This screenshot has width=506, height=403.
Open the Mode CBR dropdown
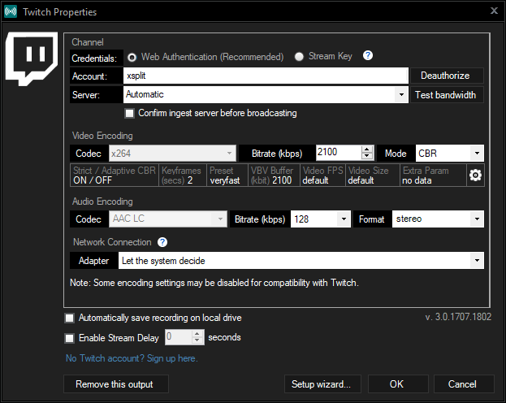pos(477,154)
